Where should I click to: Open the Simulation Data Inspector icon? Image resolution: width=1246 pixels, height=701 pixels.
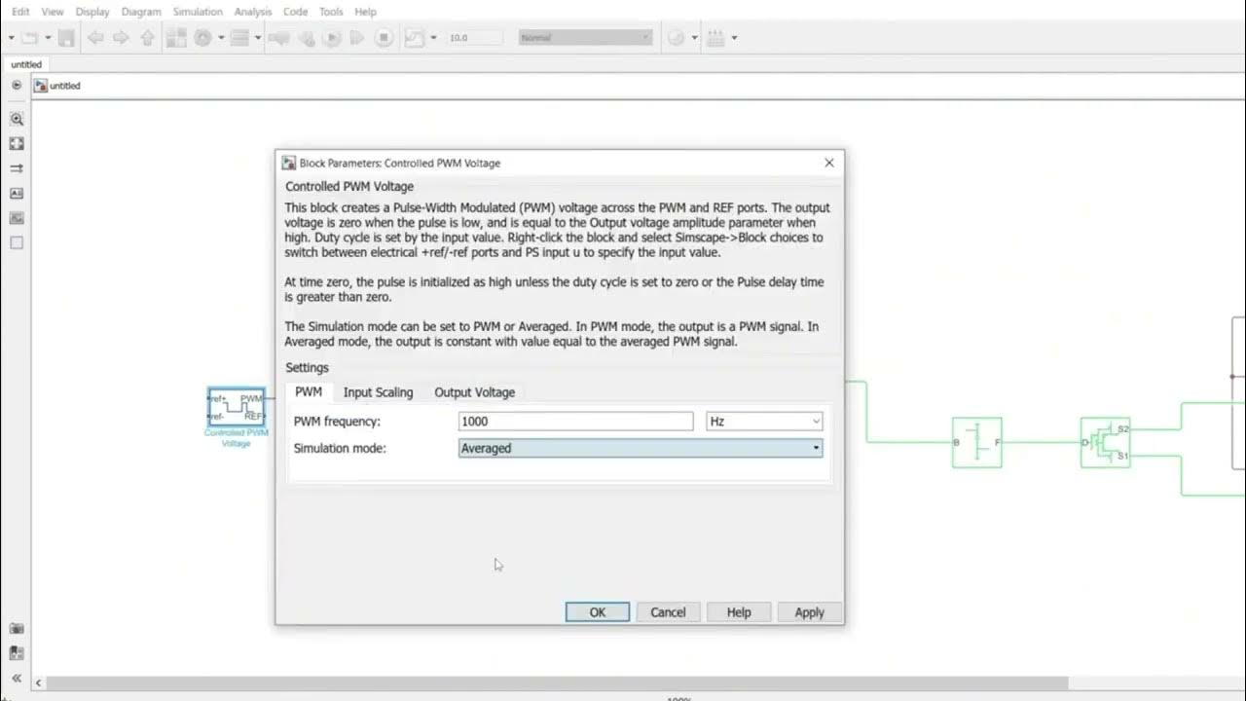[x=414, y=38]
